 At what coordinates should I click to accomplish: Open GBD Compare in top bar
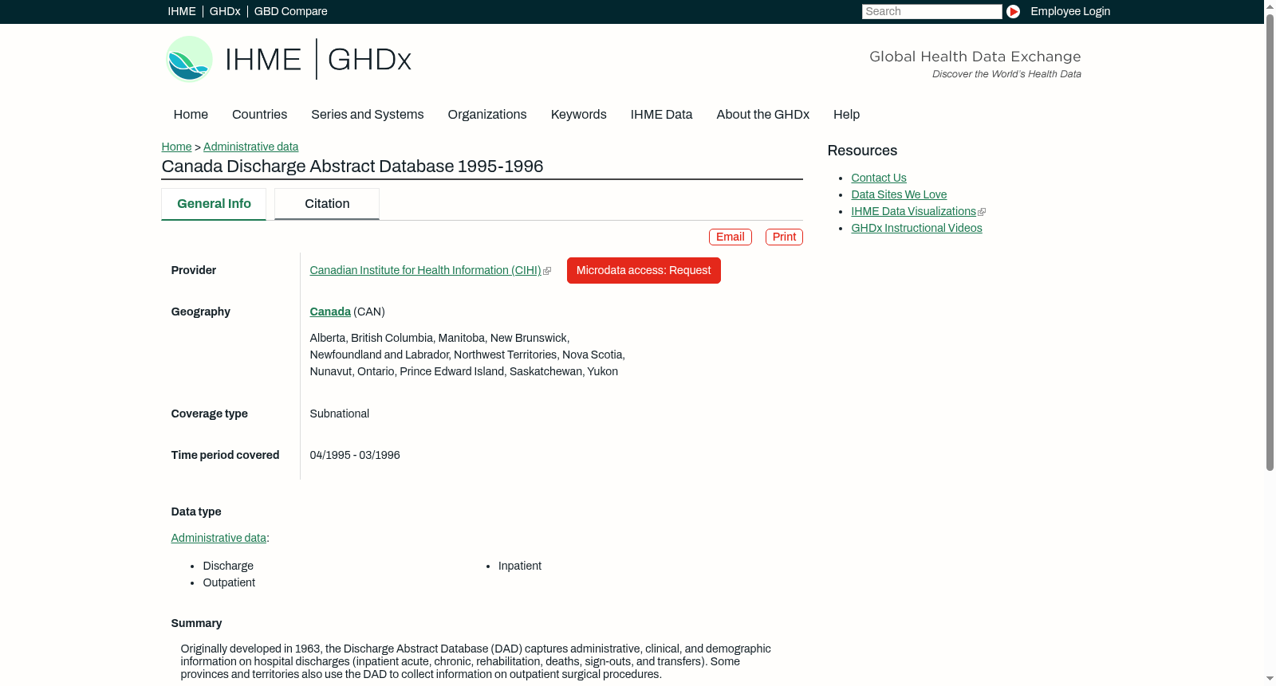291,11
